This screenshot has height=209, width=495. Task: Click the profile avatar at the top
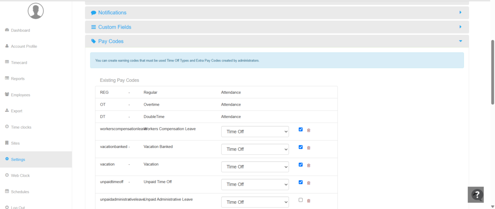(x=35, y=11)
